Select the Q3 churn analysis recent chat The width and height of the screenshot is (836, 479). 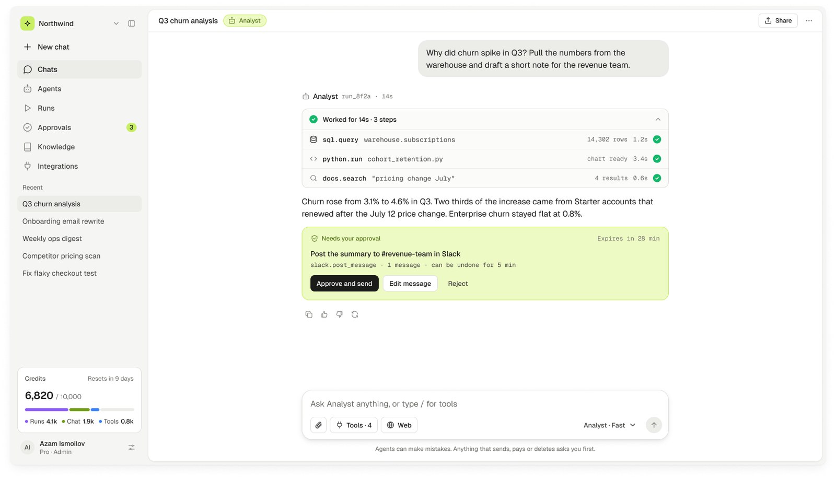tap(79, 204)
